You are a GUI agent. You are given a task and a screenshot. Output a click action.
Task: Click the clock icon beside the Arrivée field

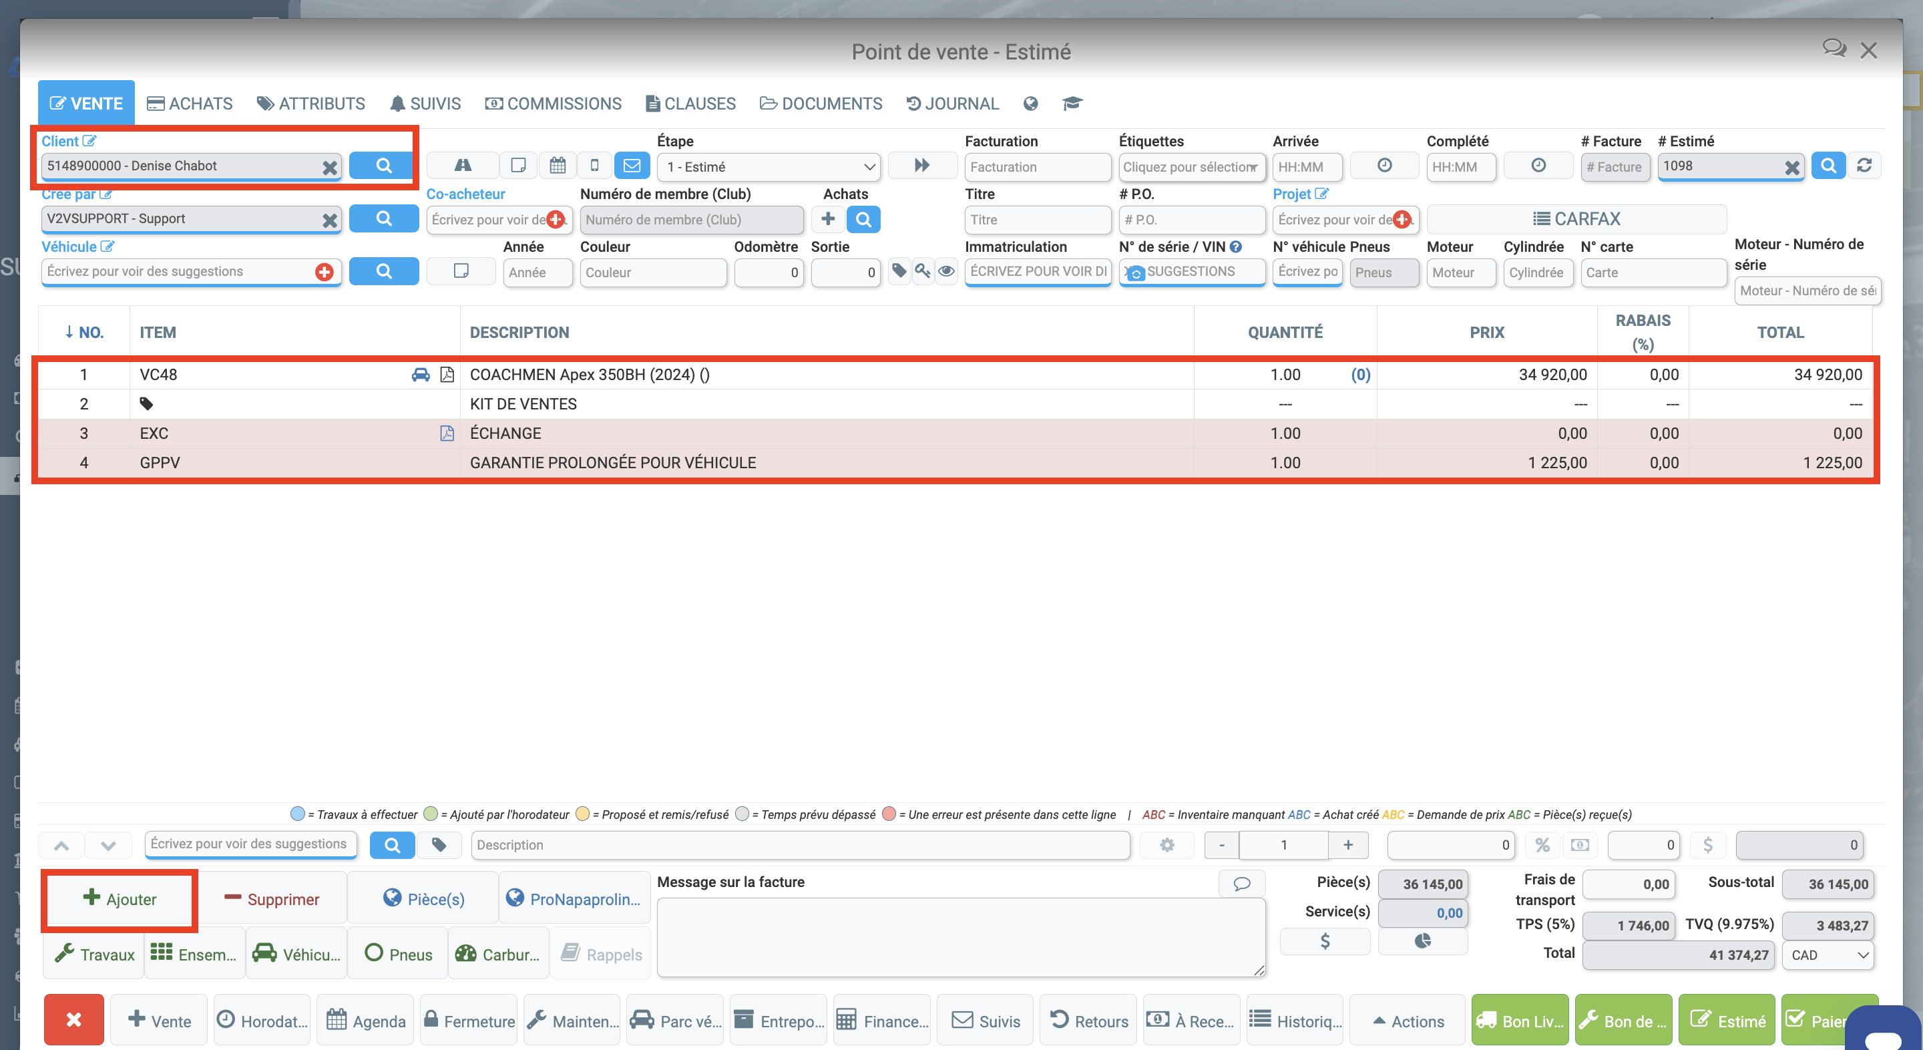(x=1384, y=166)
